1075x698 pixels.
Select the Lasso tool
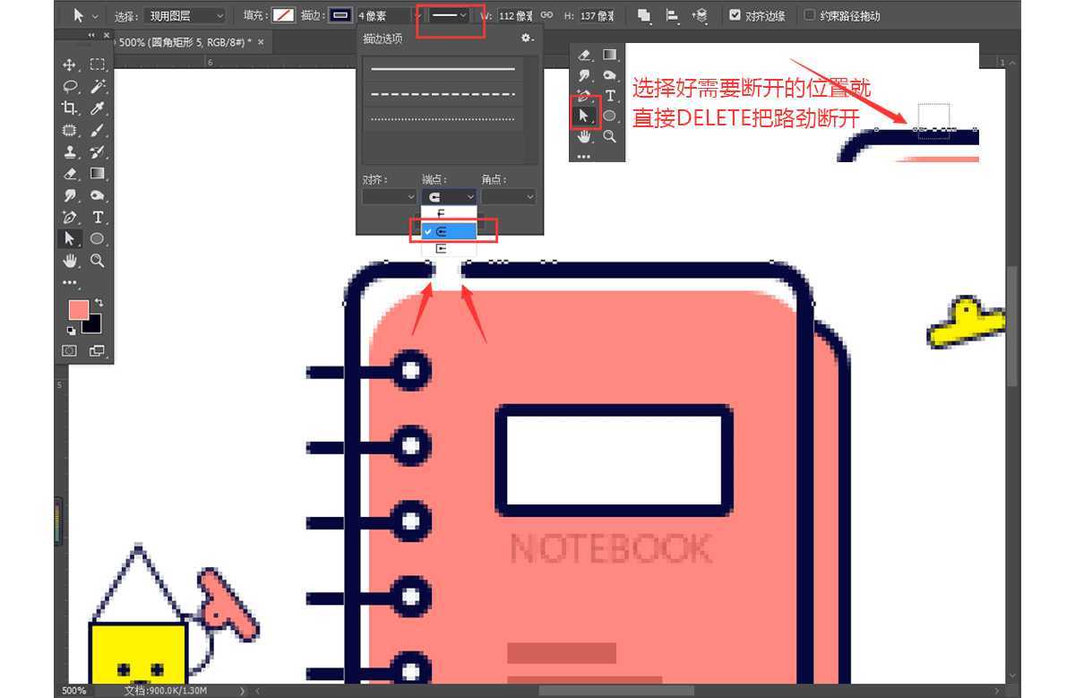(x=69, y=86)
